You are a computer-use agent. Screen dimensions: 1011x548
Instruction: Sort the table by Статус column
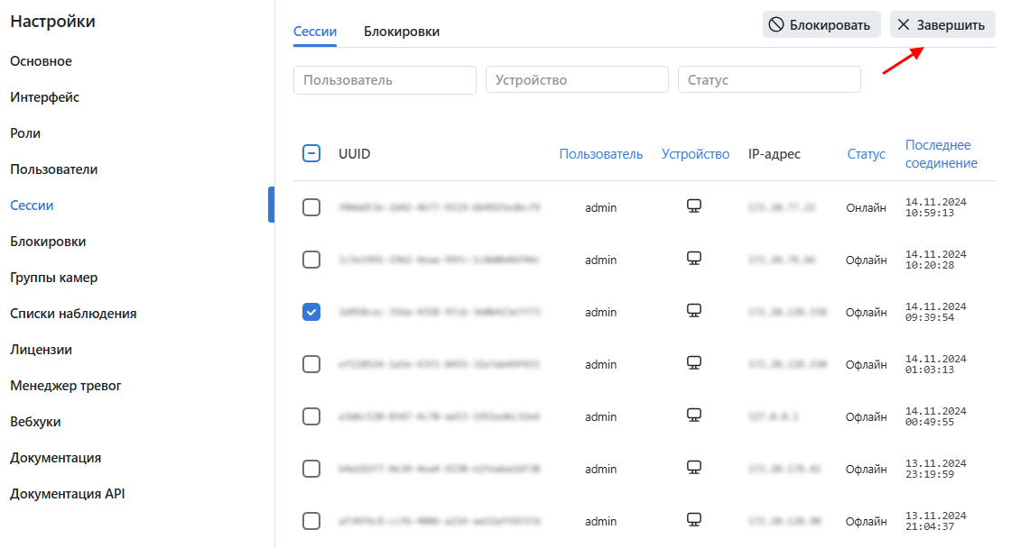pyautogui.click(x=866, y=154)
